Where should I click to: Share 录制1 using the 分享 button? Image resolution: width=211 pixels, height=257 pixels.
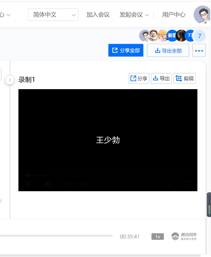point(139,78)
